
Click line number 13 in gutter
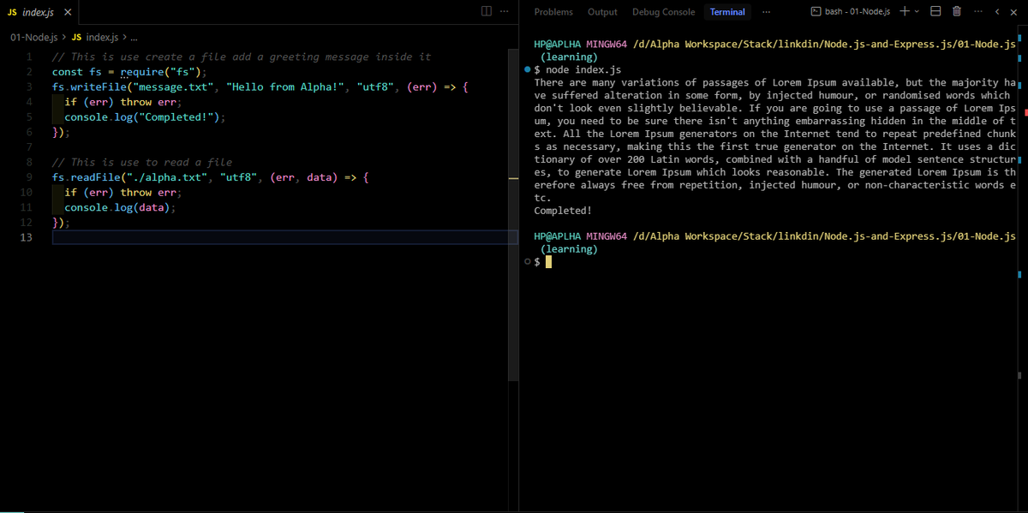(26, 237)
